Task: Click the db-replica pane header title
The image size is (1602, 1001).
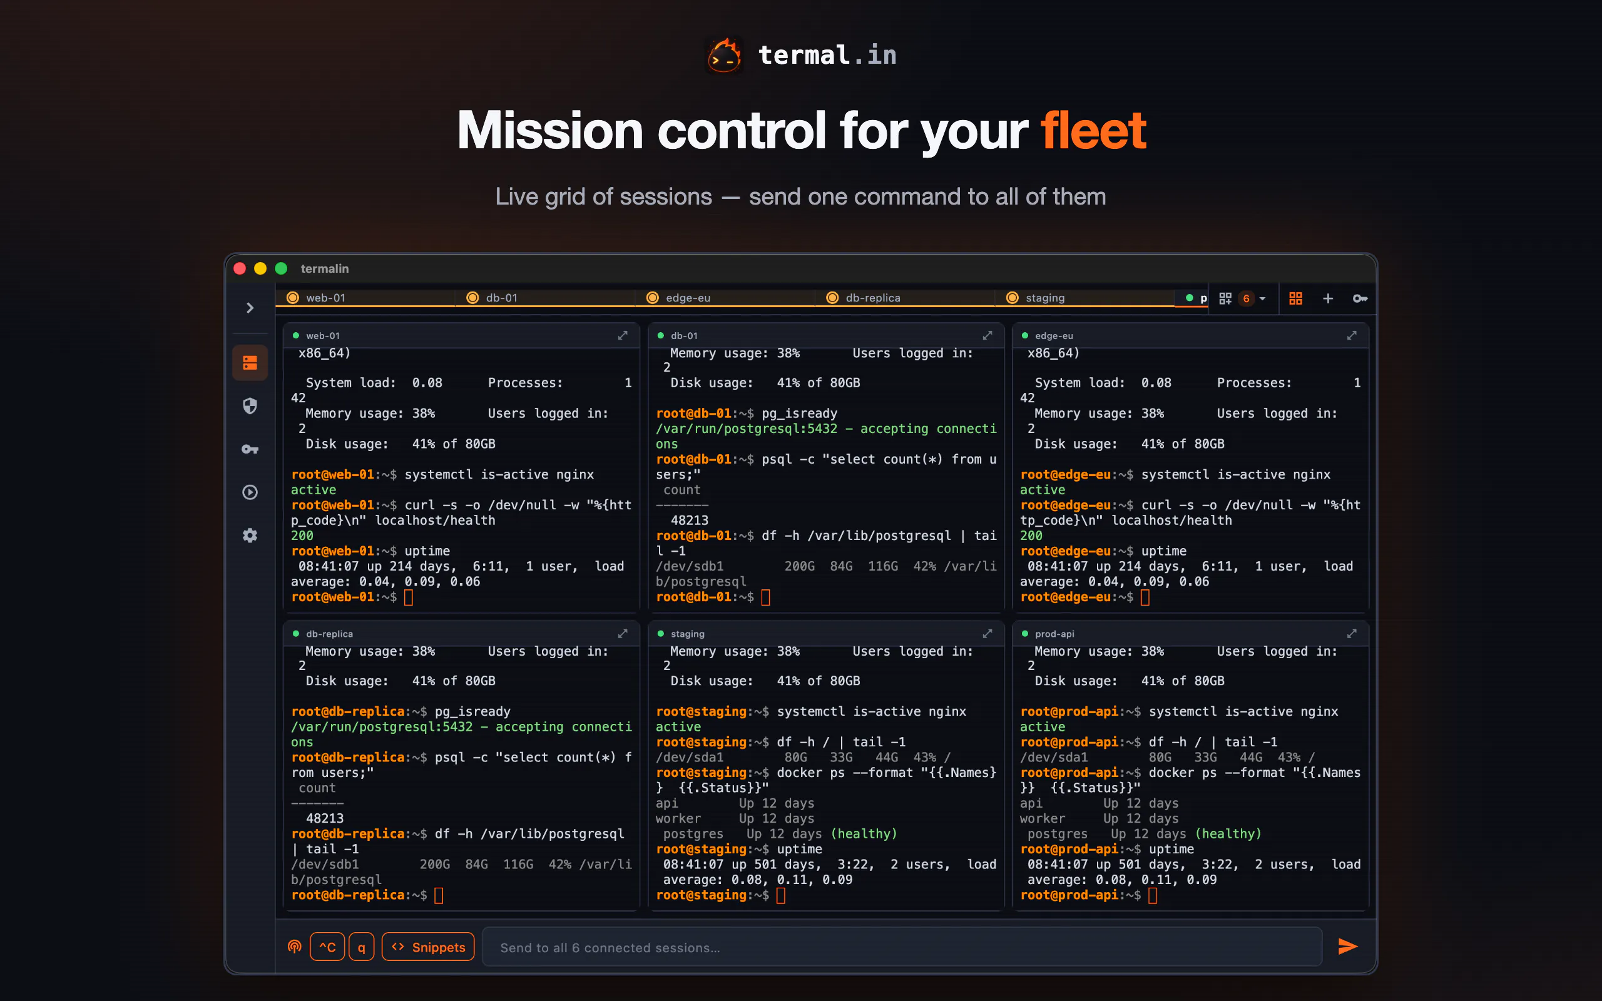Action: click(x=329, y=634)
